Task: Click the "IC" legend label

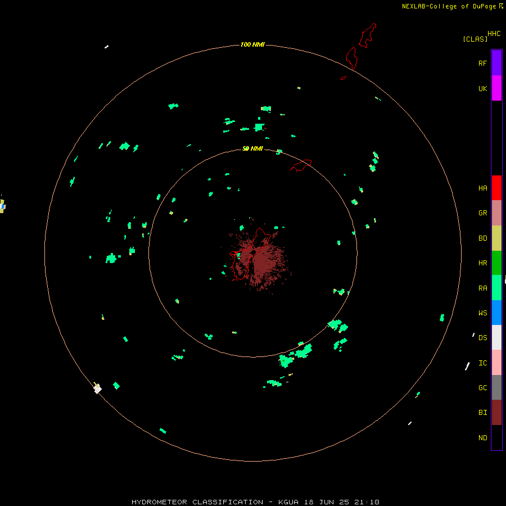Action: pos(482,363)
